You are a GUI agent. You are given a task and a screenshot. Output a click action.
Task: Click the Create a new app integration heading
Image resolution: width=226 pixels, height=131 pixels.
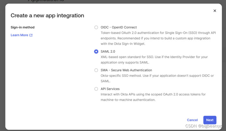[x=47, y=16]
